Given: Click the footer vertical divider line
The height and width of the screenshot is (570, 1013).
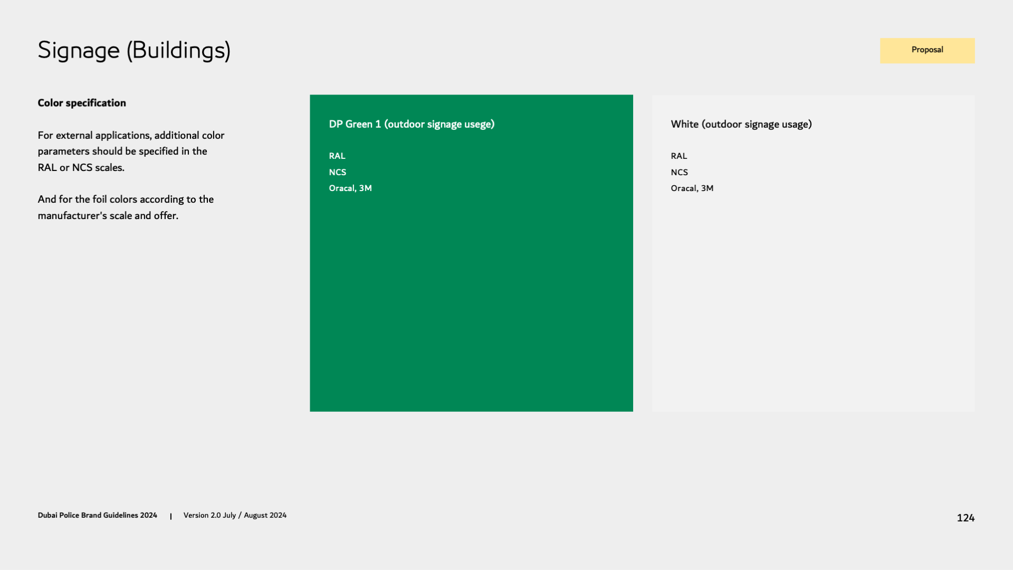Looking at the screenshot, I should coord(171,516).
